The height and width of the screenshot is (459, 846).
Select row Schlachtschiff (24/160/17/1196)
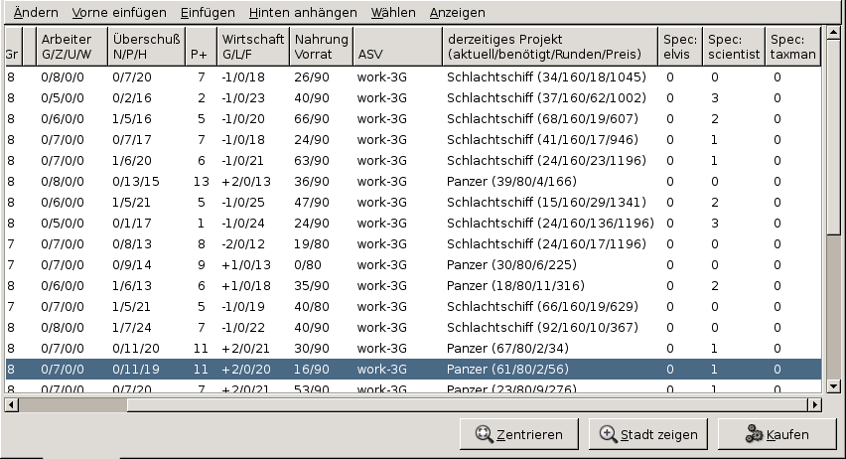click(x=413, y=244)
